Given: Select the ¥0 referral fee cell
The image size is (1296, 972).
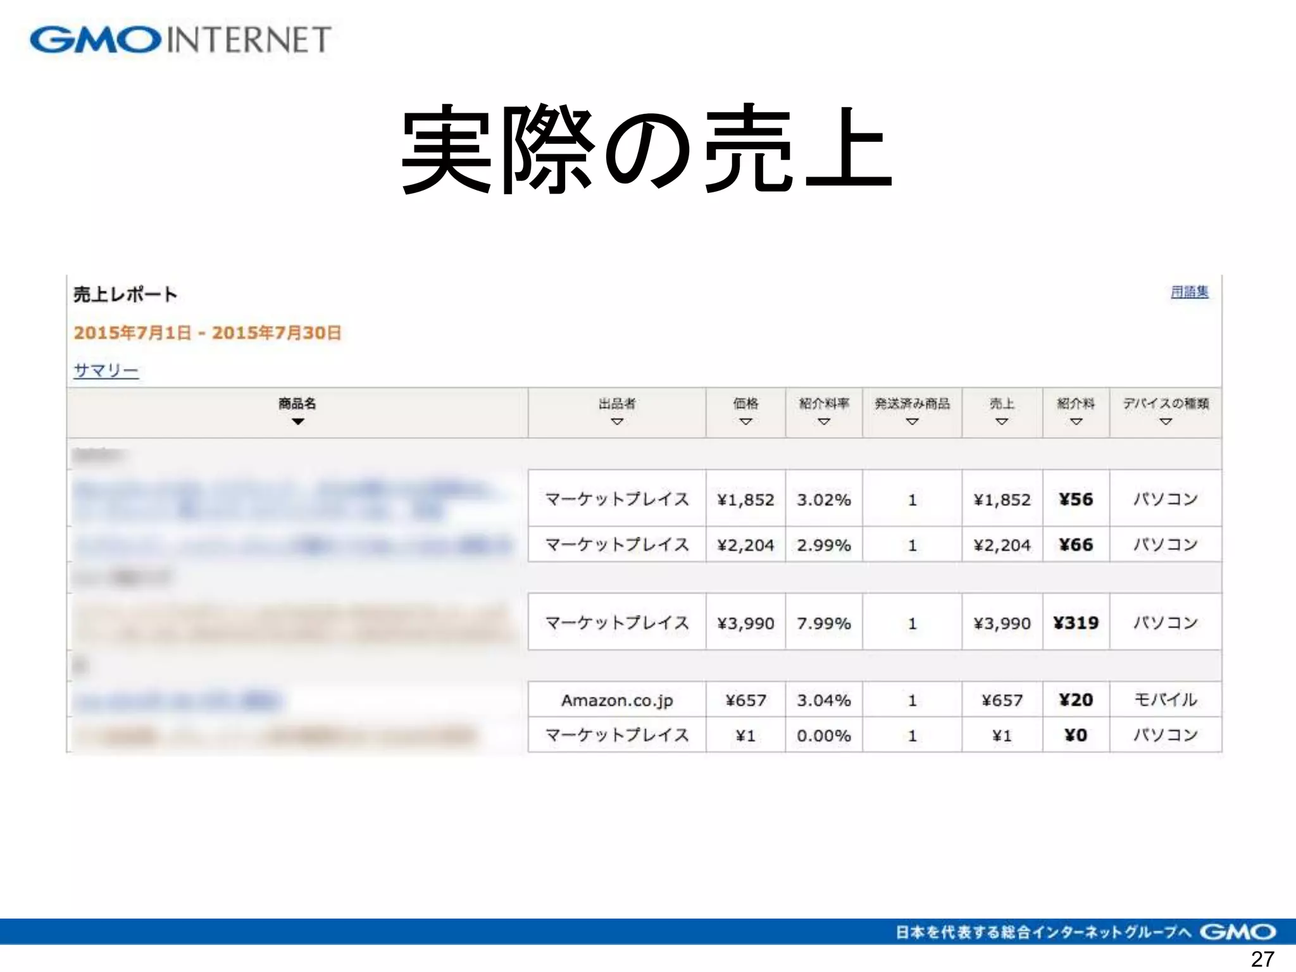Looking at the screenshot, I should click(x=1076, y=735).
